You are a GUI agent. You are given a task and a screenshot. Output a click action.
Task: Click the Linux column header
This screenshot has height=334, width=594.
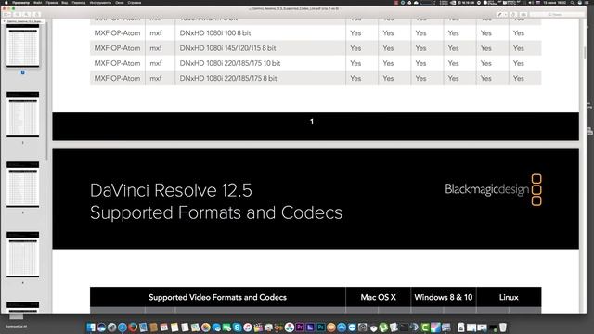point(509,297)
